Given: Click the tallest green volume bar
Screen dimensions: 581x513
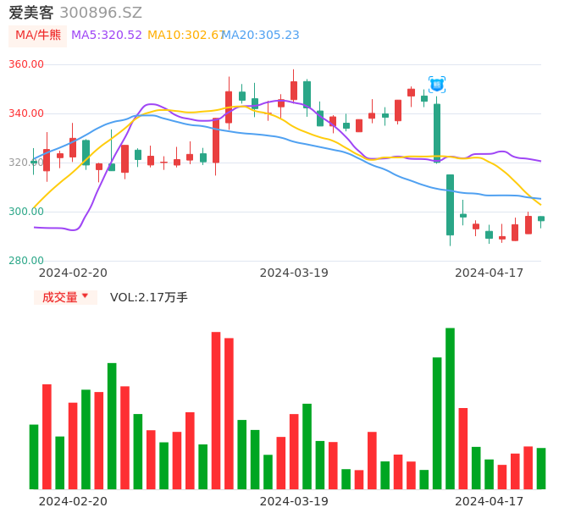Looking at the screenshot, I should pos(450,408).
